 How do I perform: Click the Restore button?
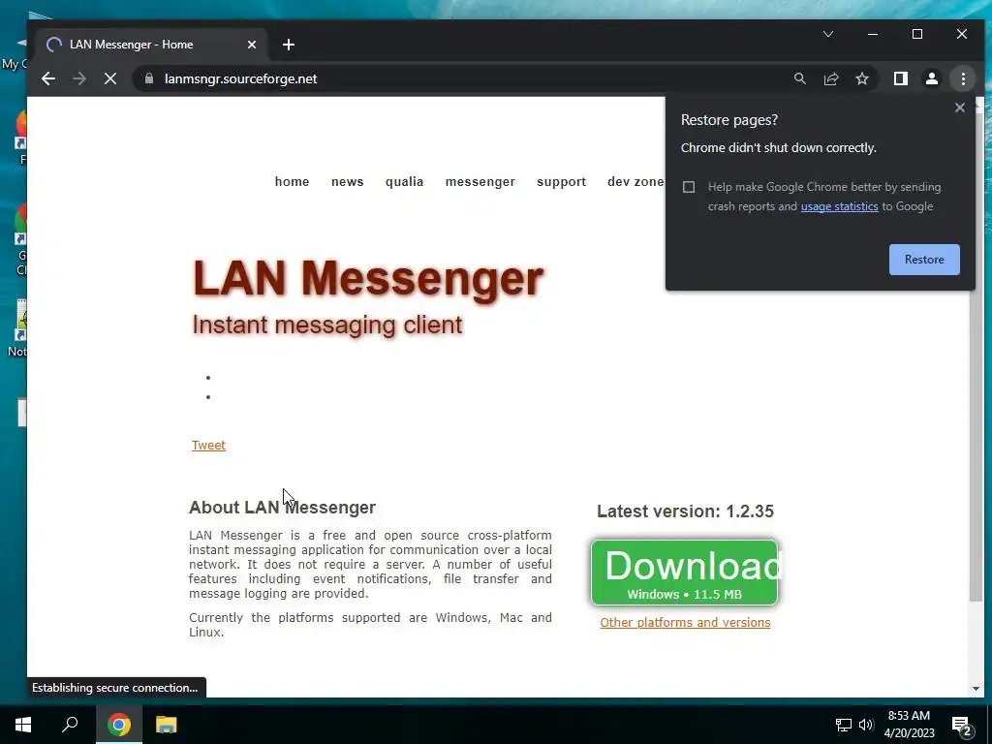point(924,260)
